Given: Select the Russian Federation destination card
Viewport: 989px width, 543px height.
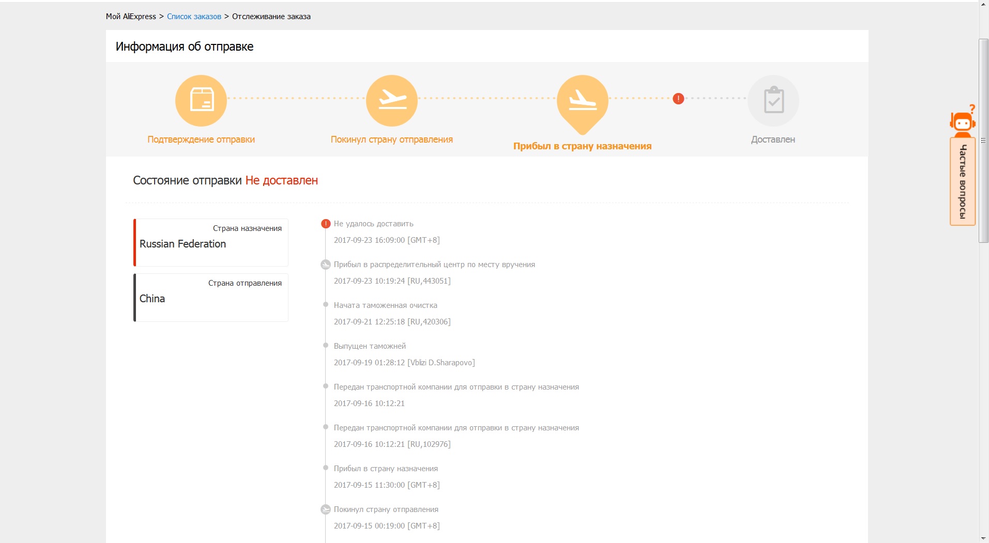Looking at the screenshot, I should coord(211,242).
